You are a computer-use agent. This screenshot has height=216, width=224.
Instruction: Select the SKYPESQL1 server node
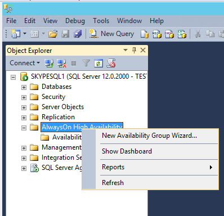[88, 76]
